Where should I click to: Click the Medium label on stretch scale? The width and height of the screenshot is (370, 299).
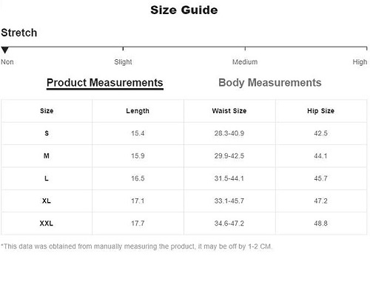[245, 62]
